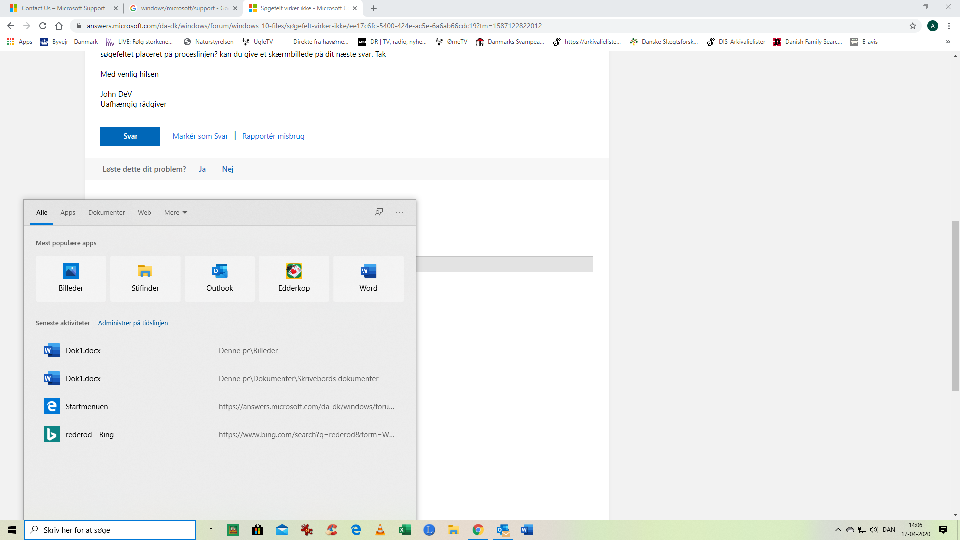This screenshot has height=540, width=960.
Task: Open Stifinder from popular apps
Action: pyautogui.click(x=145, y=278)
